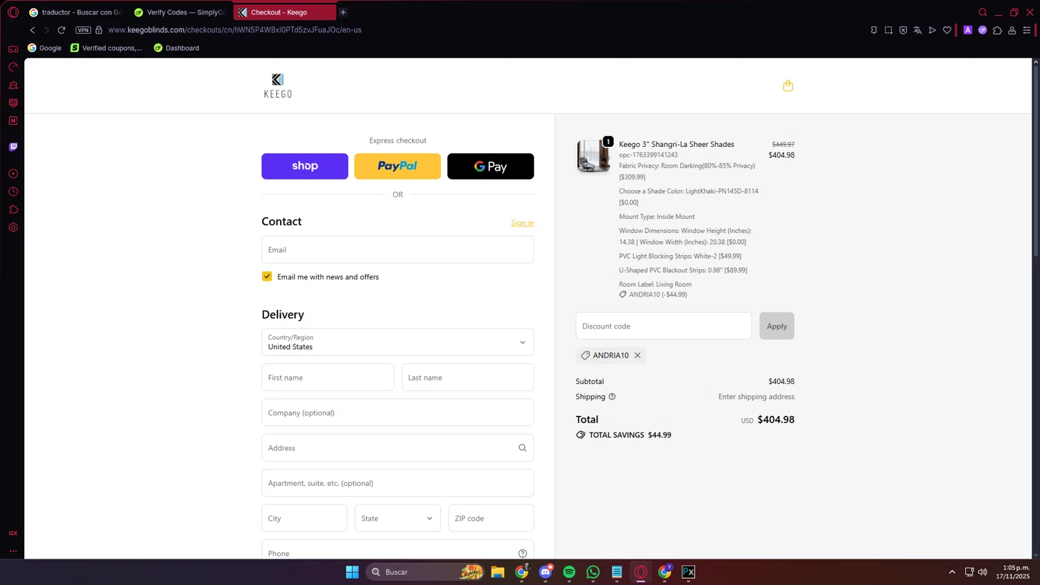1040x585 pixels.
Task: Open the purple round extension icon
Action: 982,30
